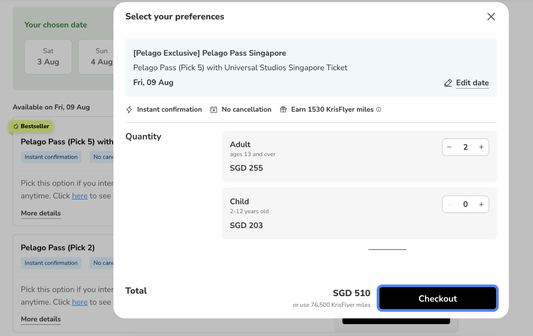The width and height of the screenshot is (533, 336).
Task: Click the 'SGD 510' total price text
Action: pos(352,293)
